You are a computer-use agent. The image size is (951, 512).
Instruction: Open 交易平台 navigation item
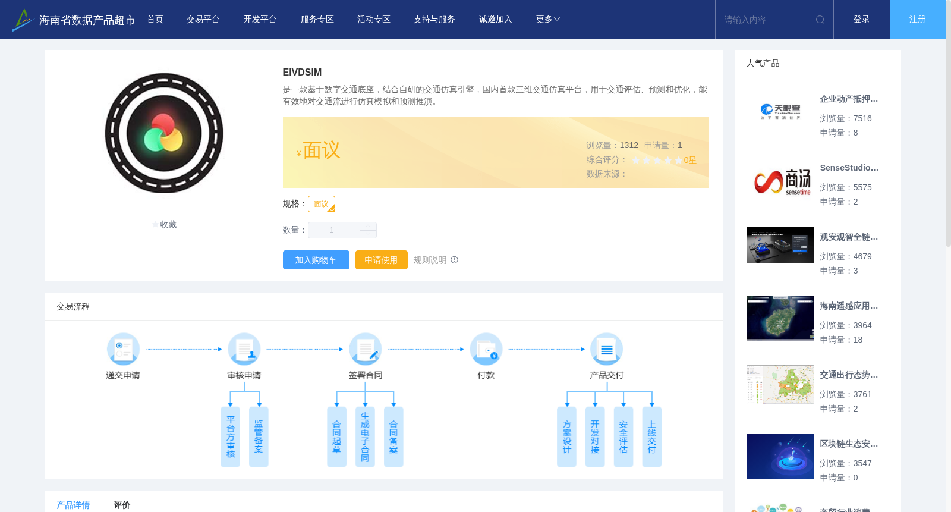coord(203,20)
